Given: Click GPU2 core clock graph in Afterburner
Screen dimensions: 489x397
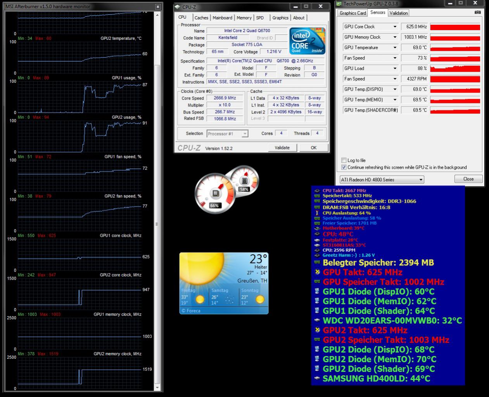Looking at the screenshot, I should tap(79, 294).
